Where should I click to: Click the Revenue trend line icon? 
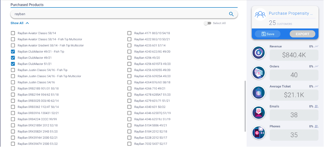[316, 47]
